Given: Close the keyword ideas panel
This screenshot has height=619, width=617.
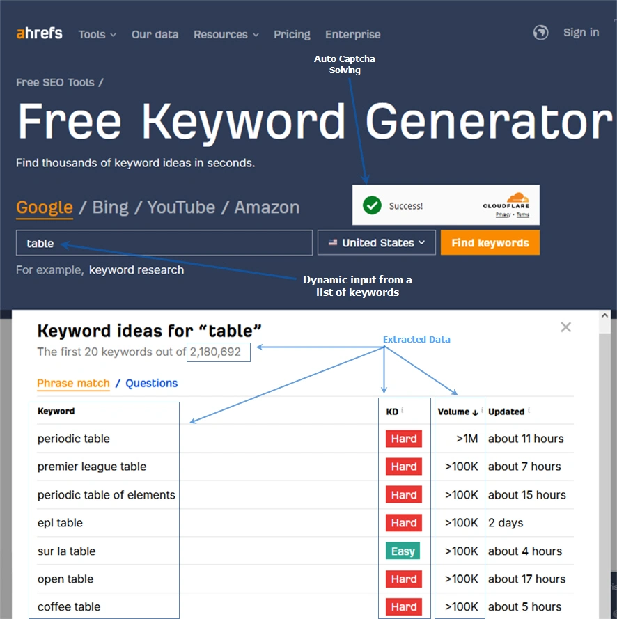Looking at the screenshot, I should pos(565,327).
